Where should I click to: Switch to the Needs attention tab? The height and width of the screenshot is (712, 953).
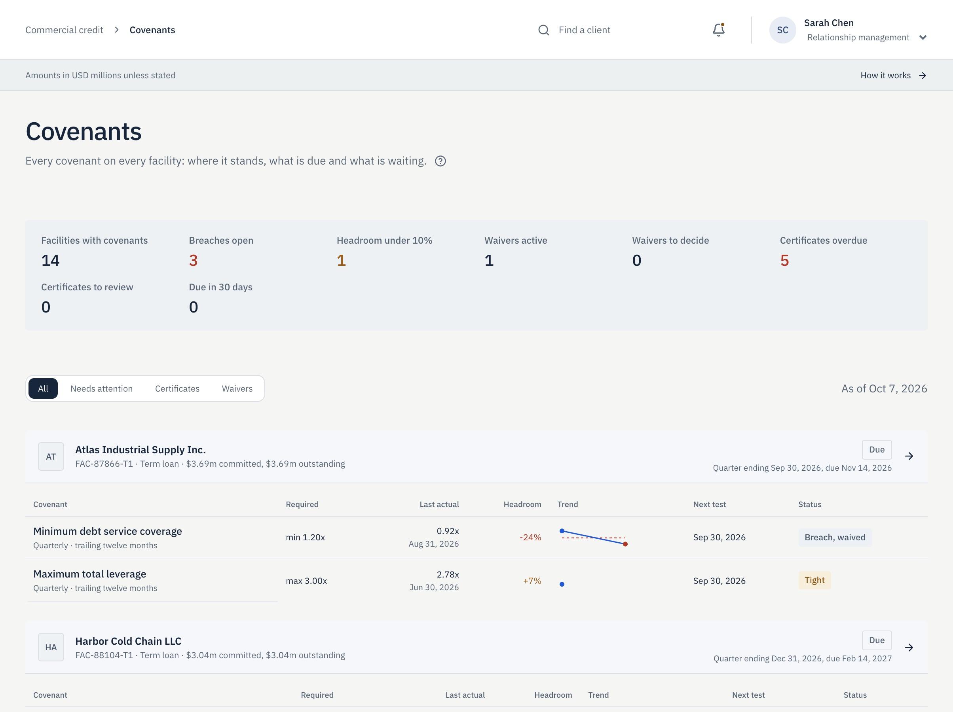(x=102, y=388)
